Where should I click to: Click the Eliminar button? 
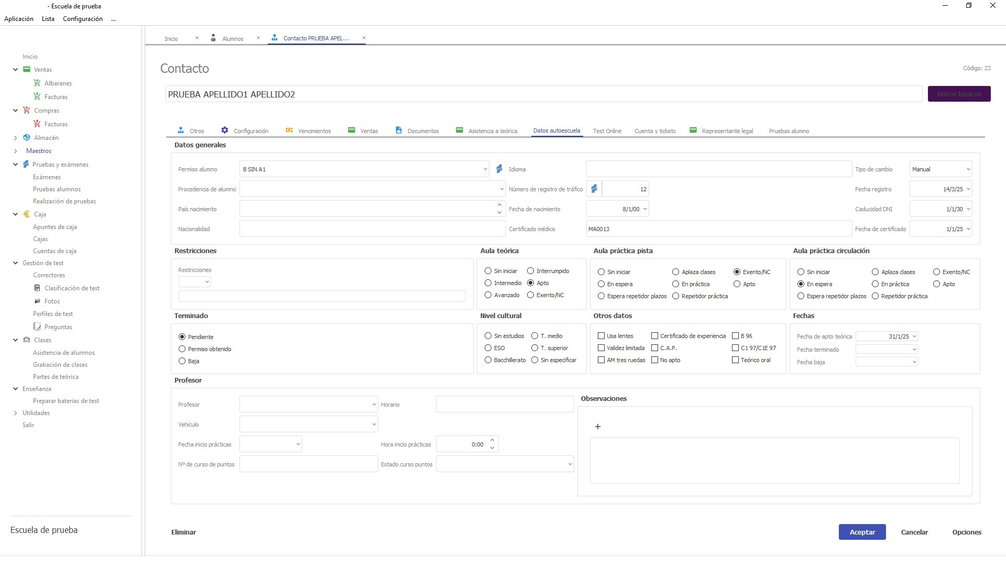pos(183,532)
